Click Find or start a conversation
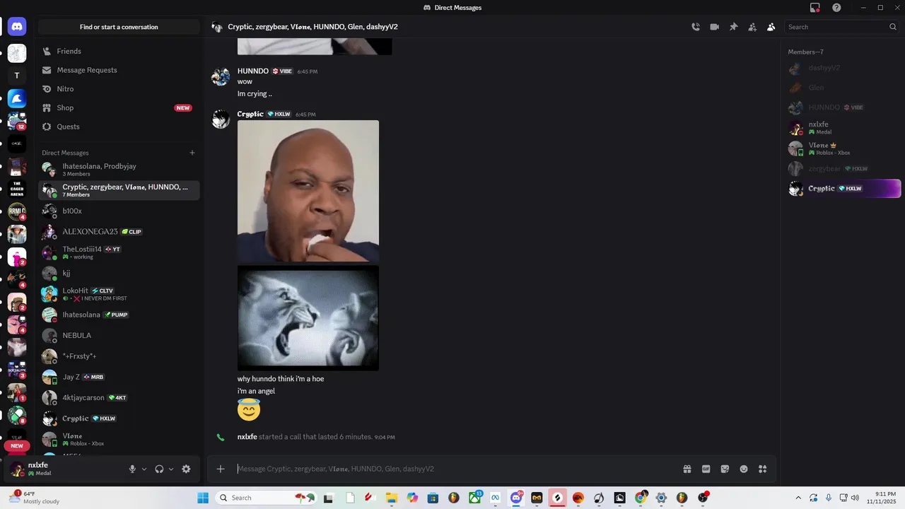The height and width of the screenshot is (509, 905). click(119, 27)
